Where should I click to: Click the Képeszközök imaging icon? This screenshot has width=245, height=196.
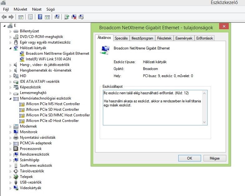16,87
